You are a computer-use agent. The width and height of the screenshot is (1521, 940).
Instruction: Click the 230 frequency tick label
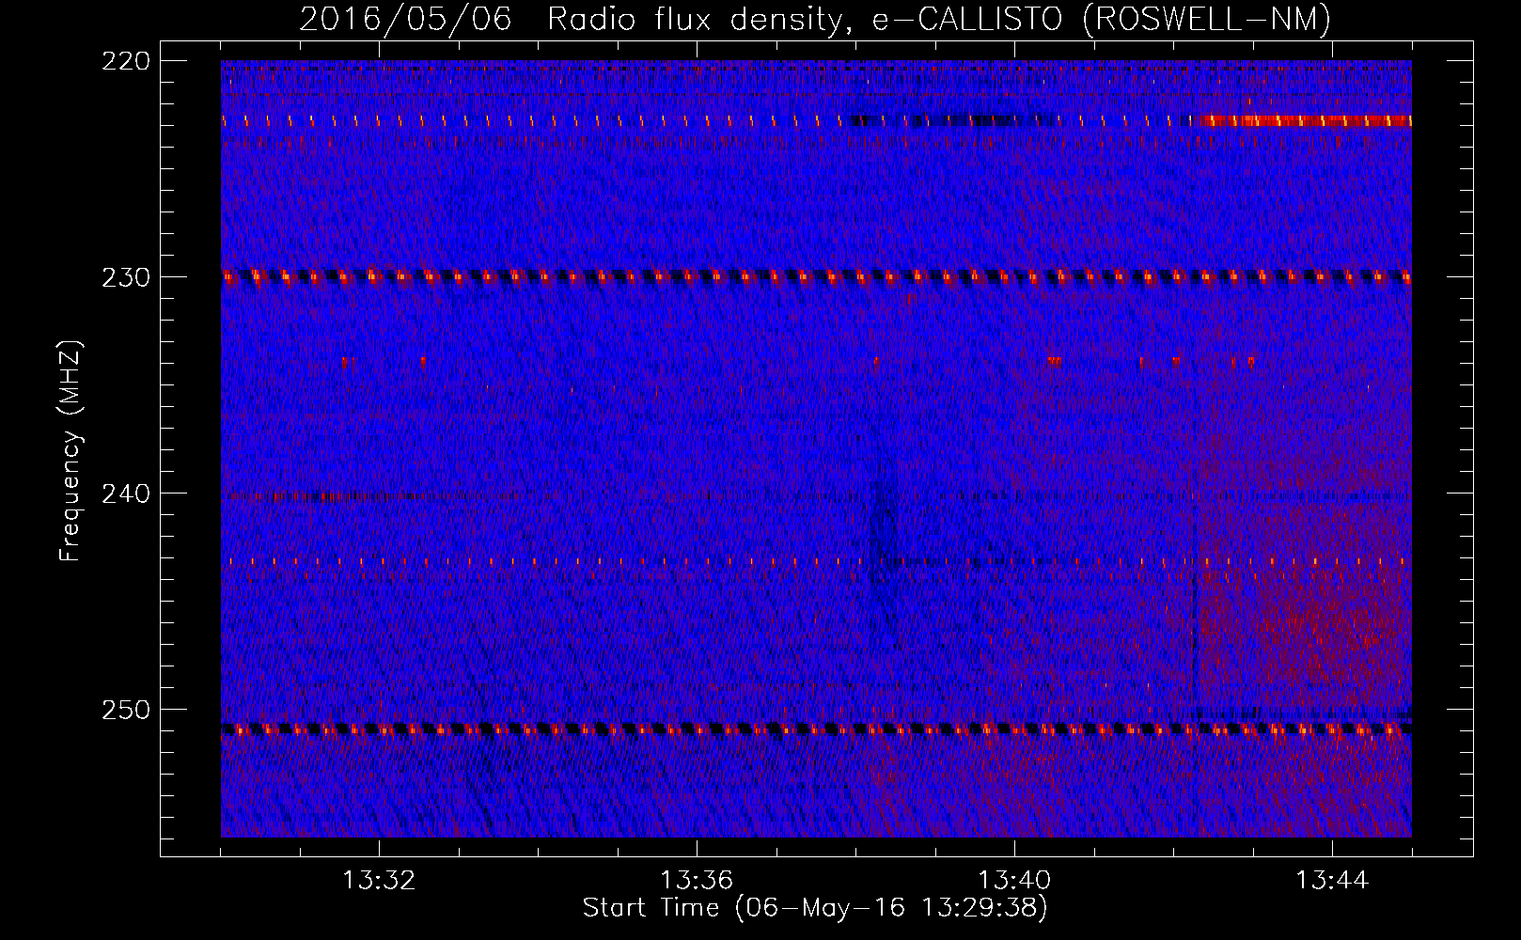126,277
